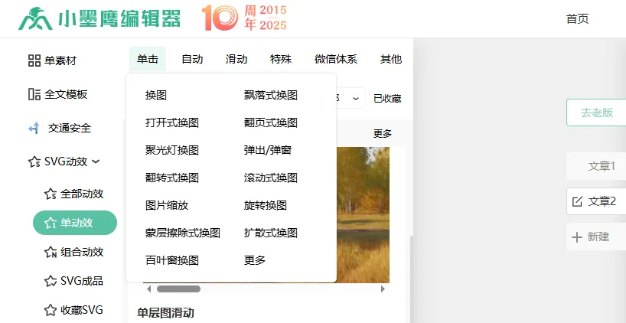Click the vertical scrollbar beside the material list
This screenshot has height=323, width=626.
411,279
